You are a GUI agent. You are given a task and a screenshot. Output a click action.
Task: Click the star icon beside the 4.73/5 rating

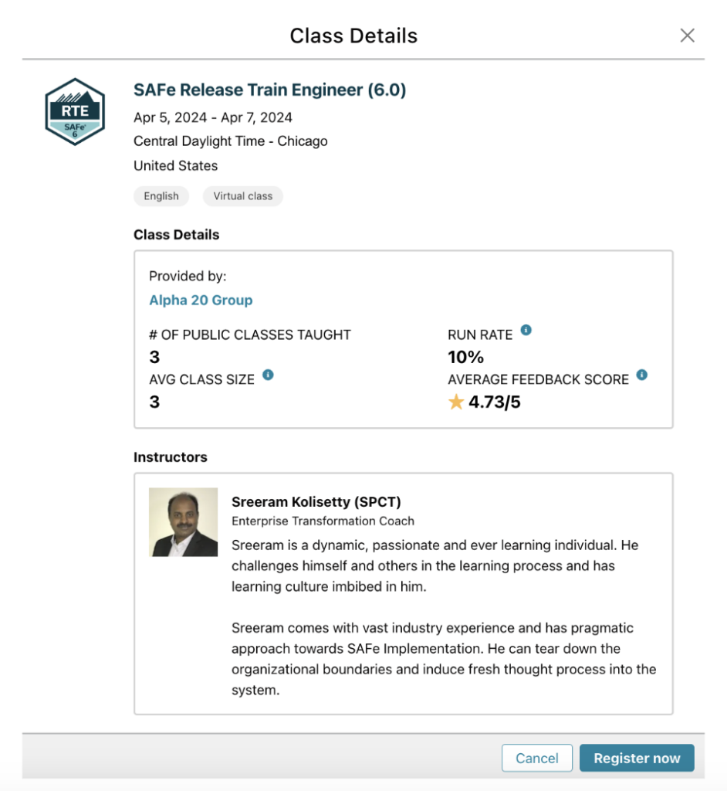(x=455, y=401)
